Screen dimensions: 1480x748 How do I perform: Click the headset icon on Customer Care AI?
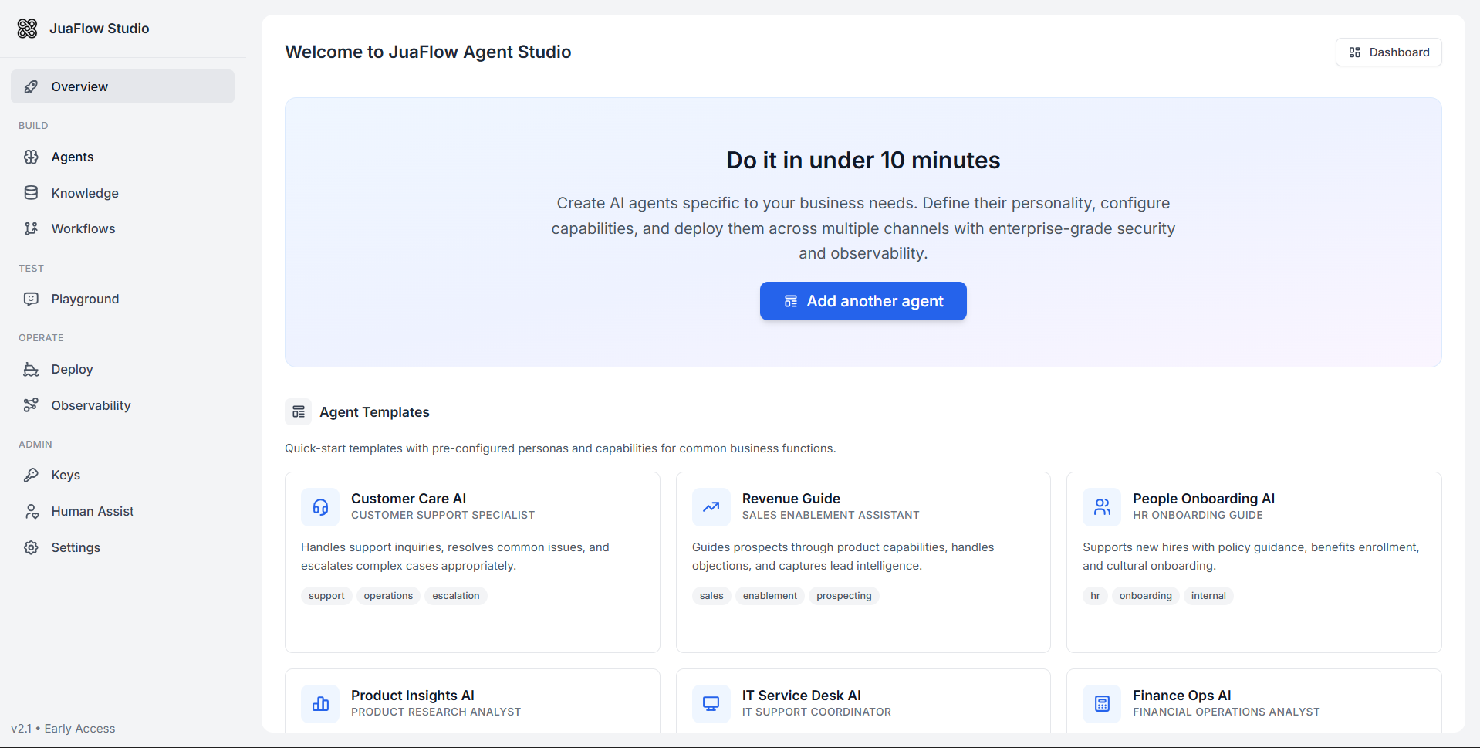[x=320, y=507]
